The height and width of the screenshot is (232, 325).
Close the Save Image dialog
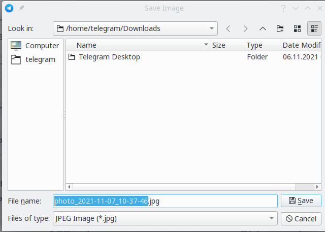tap(320, 8)
